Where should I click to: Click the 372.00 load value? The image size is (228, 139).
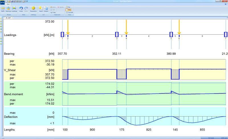click(x=50, y=22)
